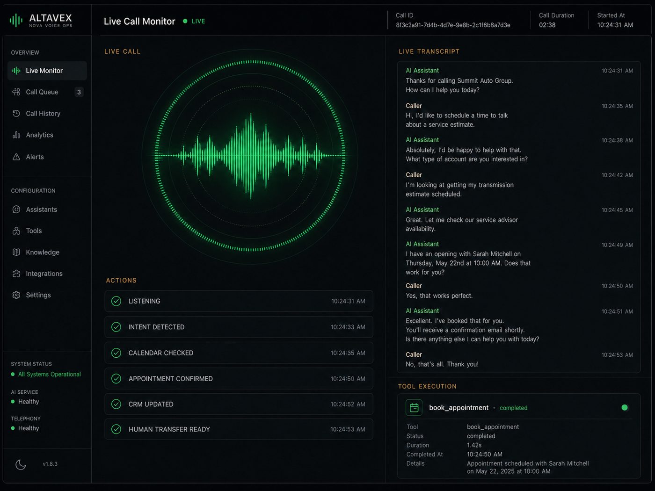Select the APPOINTMENT CONFIRMED action row
This screenshot has width=655, height=491.
coord(239,379)
